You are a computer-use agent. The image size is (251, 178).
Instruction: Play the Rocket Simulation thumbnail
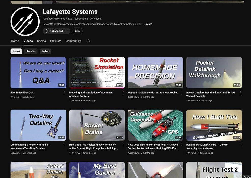tap(97, 73)
